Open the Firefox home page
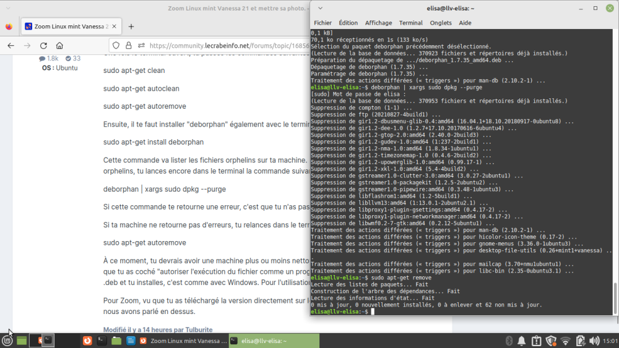The image size is (619, 348). click(59, 46)
